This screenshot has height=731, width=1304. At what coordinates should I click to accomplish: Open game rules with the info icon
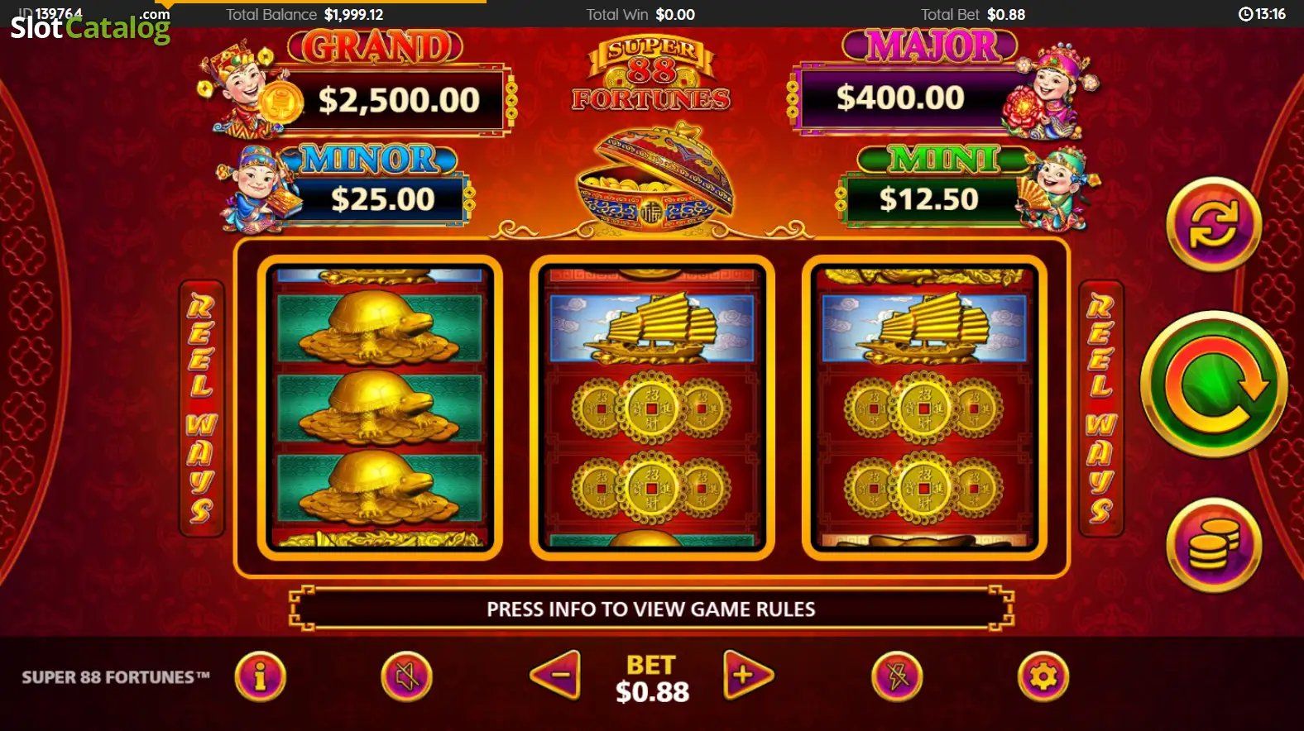260,677
